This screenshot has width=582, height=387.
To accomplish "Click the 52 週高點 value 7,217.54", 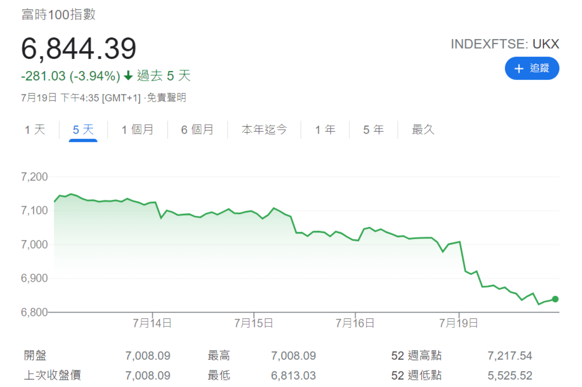I will (x=510, y=356).
